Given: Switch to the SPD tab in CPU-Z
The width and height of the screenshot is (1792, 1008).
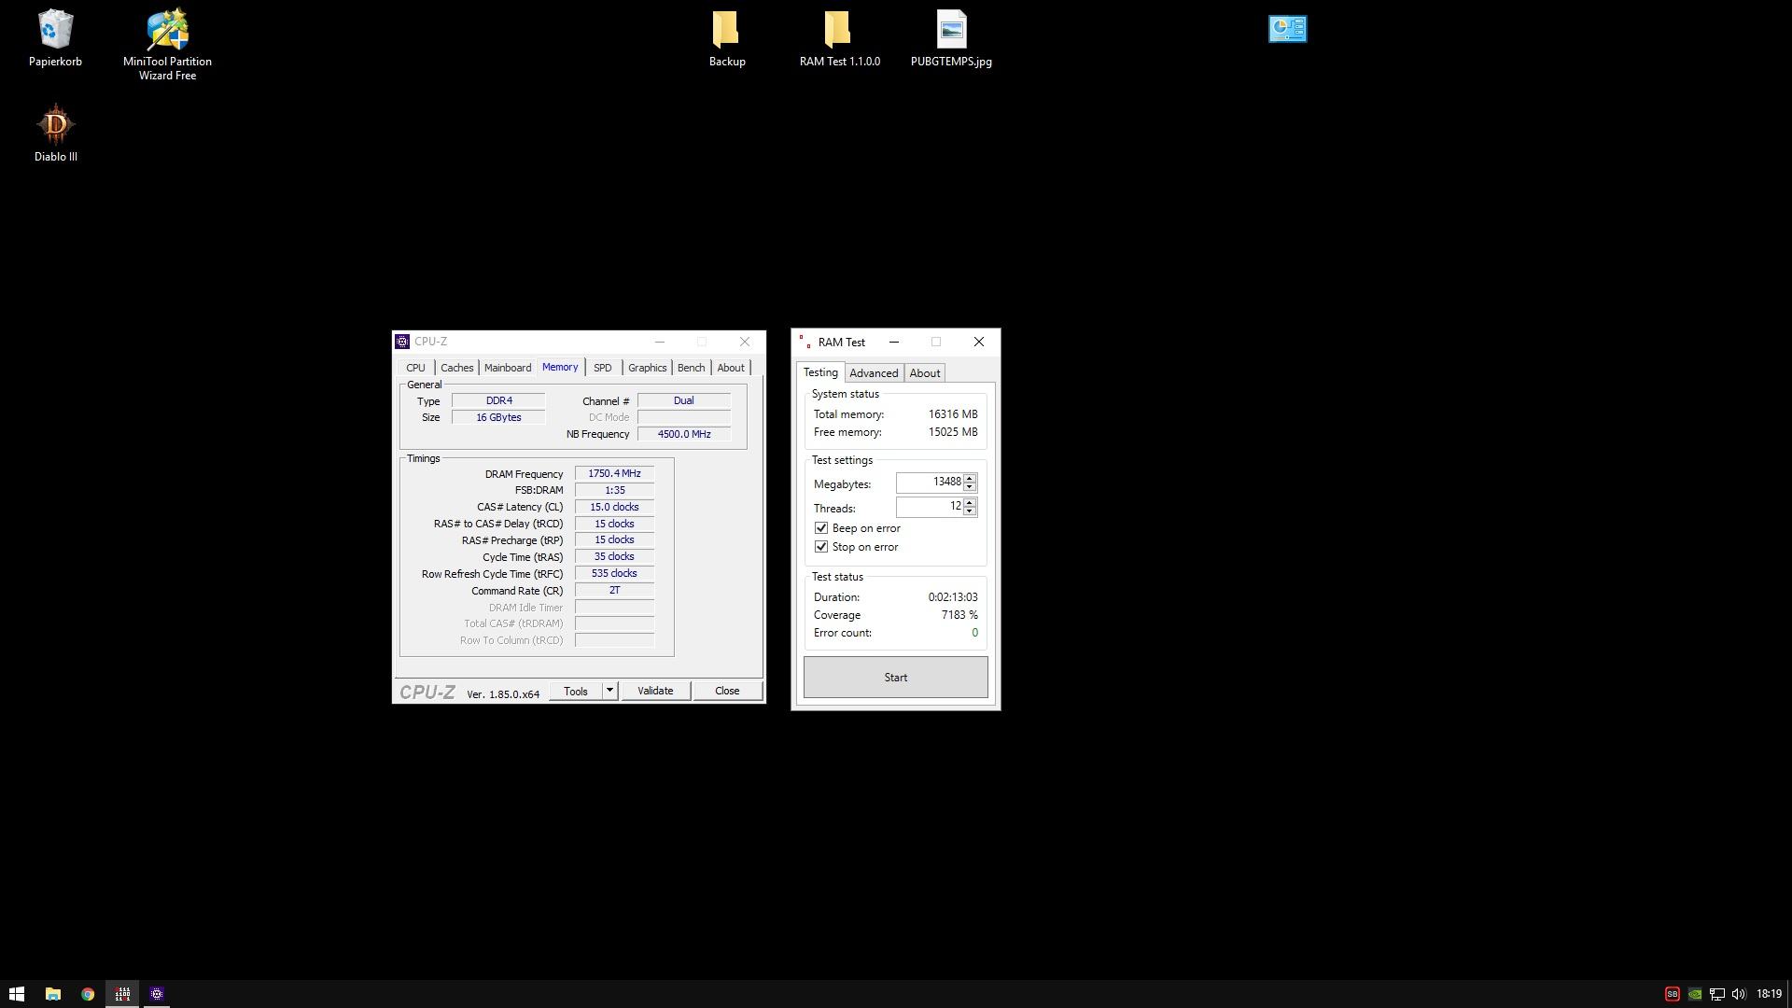Looking at the screenshot, I should click(602, 368).
